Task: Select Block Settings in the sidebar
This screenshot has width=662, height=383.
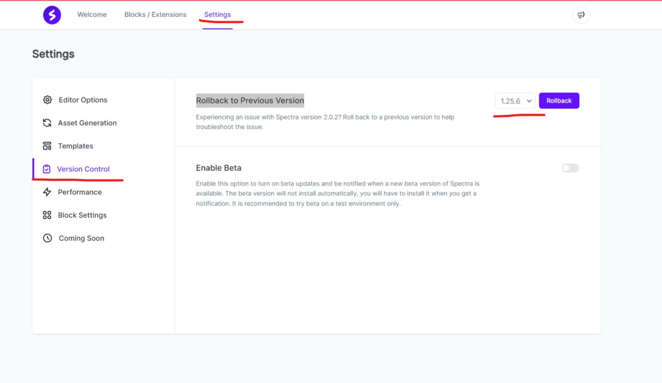Action: 82,215
